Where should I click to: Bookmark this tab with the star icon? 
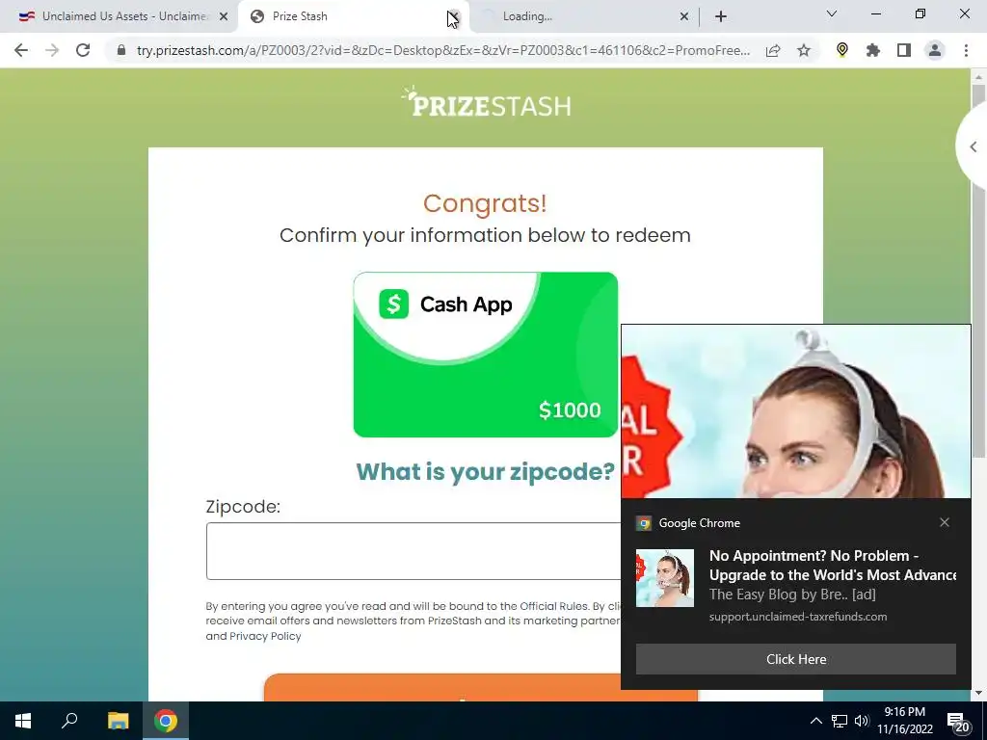click(804, 50)
